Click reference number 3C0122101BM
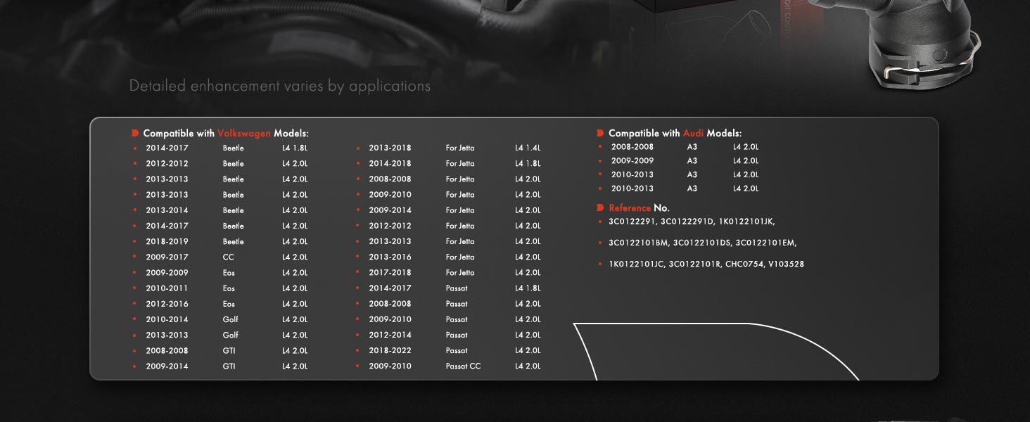 (638, 243)
